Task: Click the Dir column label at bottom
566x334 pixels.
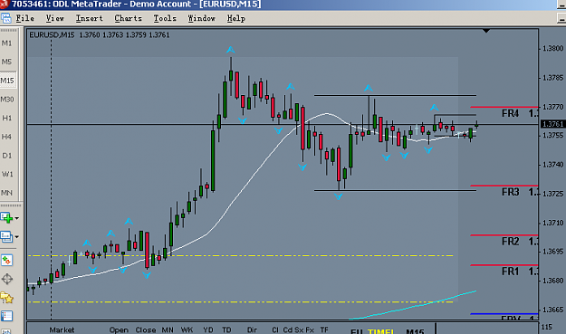Action: tap(252, 329)
